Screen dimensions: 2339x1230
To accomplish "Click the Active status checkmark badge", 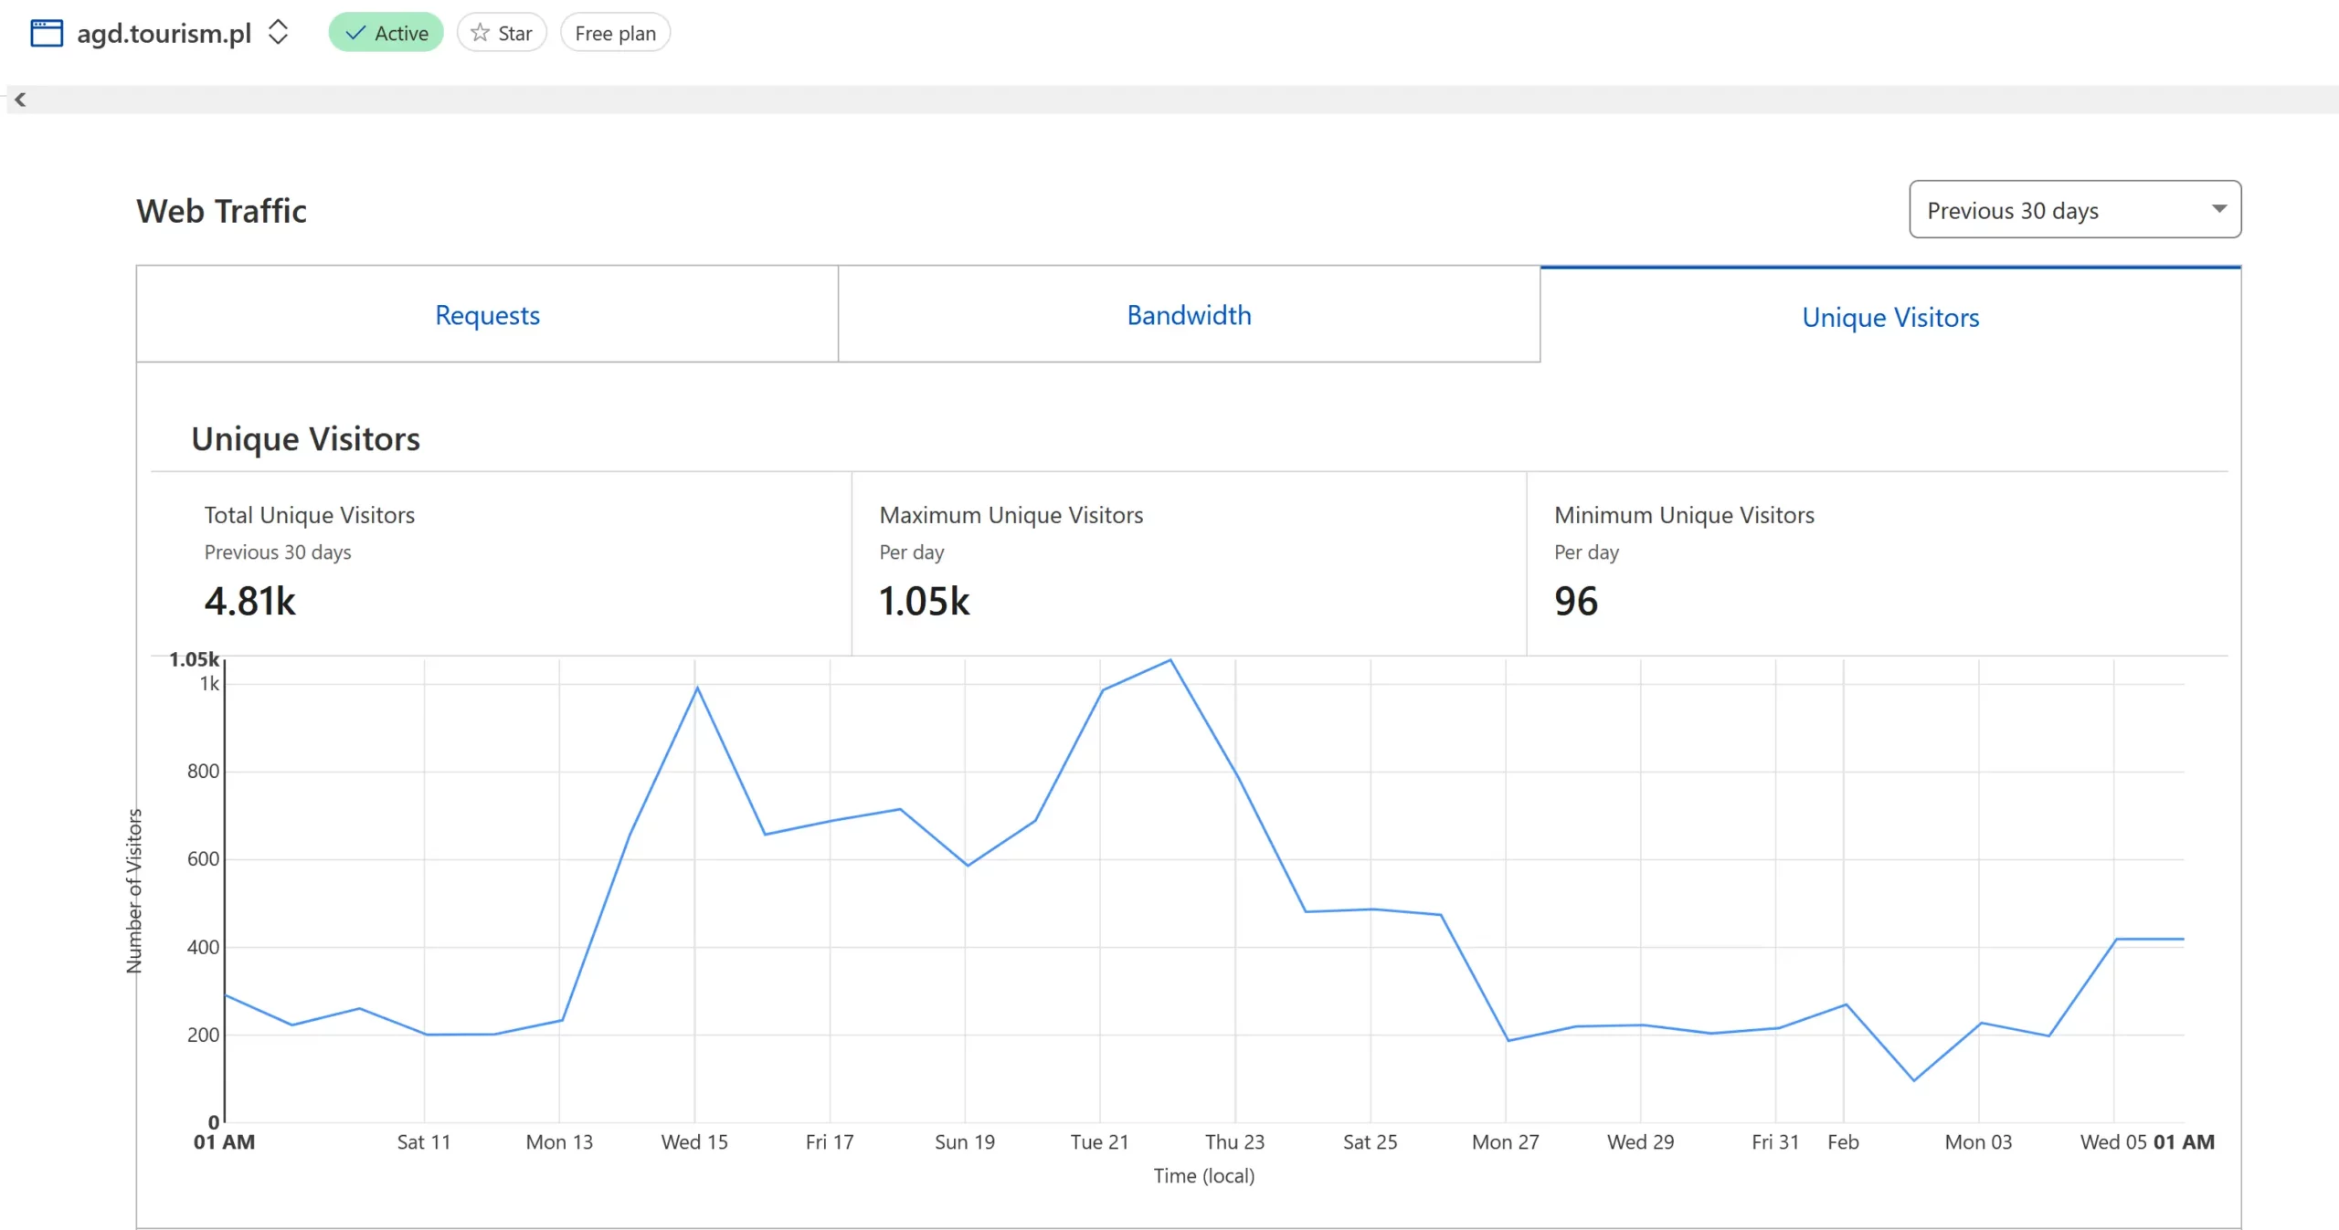I will 386,33.
